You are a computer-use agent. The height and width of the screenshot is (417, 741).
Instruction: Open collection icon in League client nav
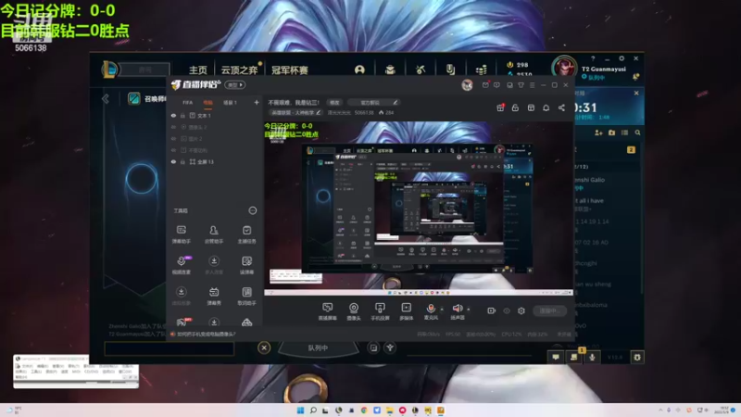[x=390, y=70]
